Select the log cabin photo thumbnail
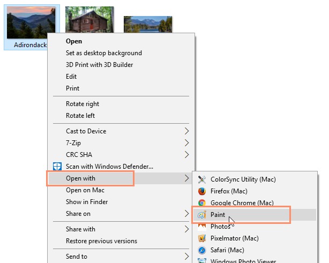 (x=89, y=20)
